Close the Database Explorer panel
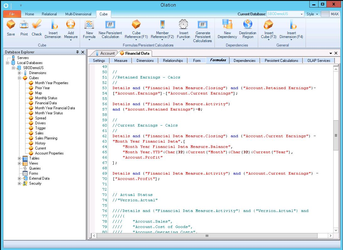The image size is (343, 250). coord(83,52)
